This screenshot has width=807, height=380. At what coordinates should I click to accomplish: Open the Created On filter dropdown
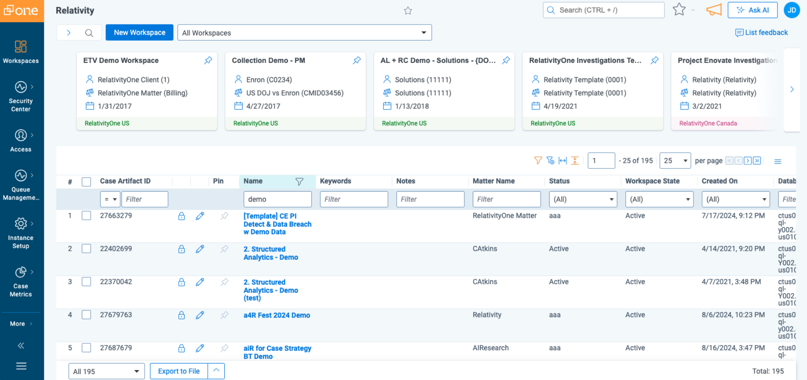pyautogui.click(x=736, y=199)
